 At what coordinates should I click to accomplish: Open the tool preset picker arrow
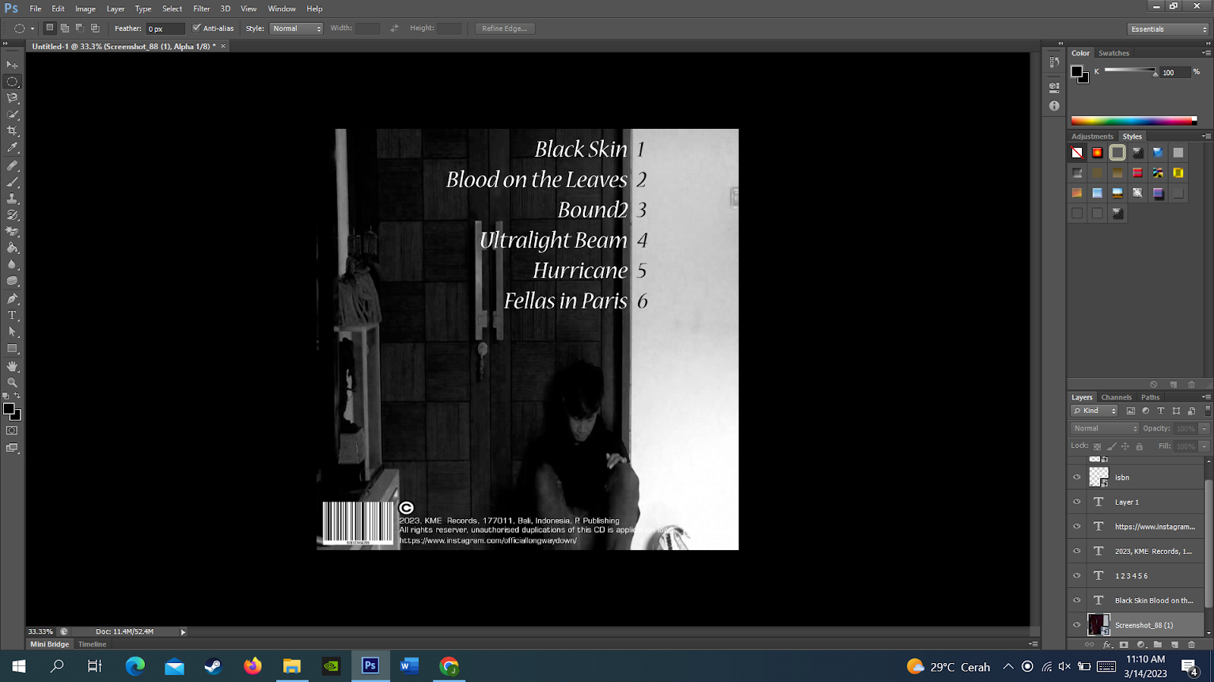click(x=32, y=29)
